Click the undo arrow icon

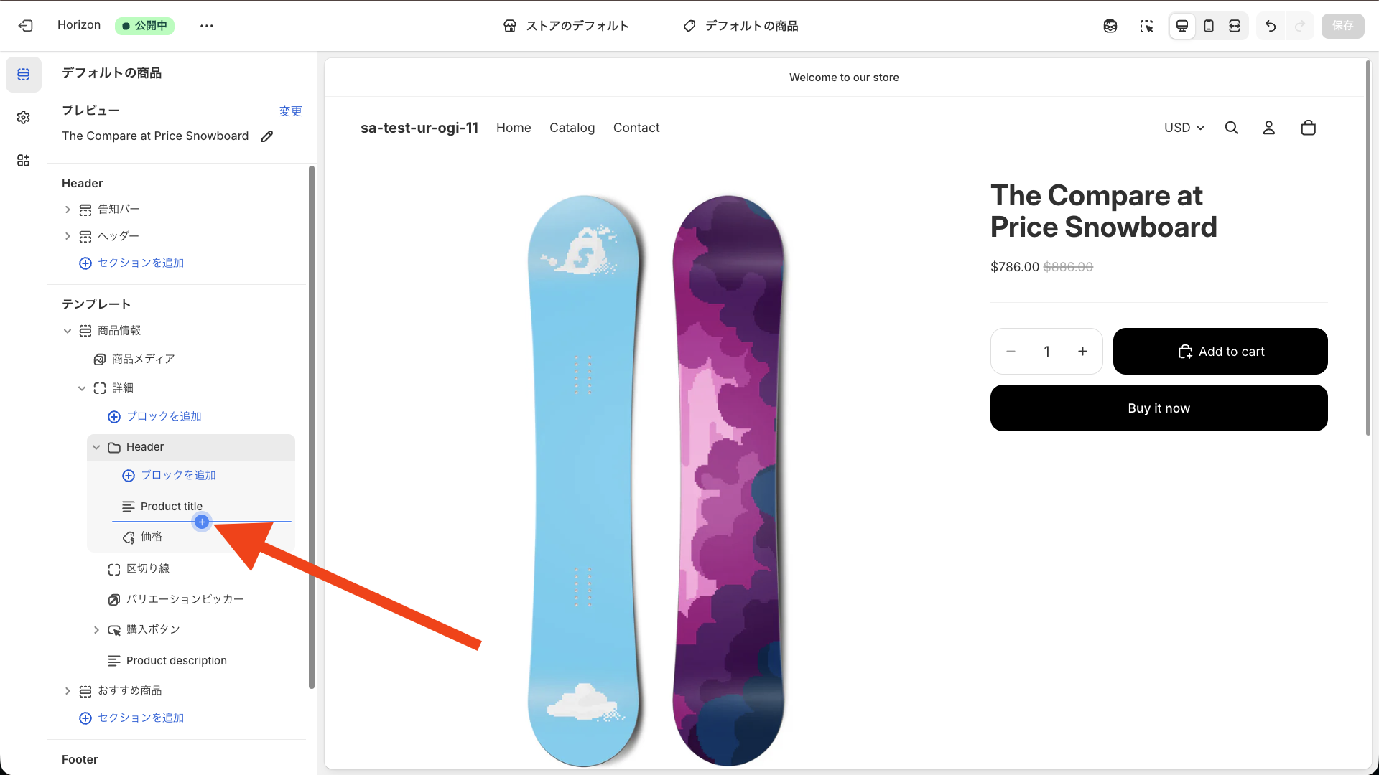pos(1271,26)
